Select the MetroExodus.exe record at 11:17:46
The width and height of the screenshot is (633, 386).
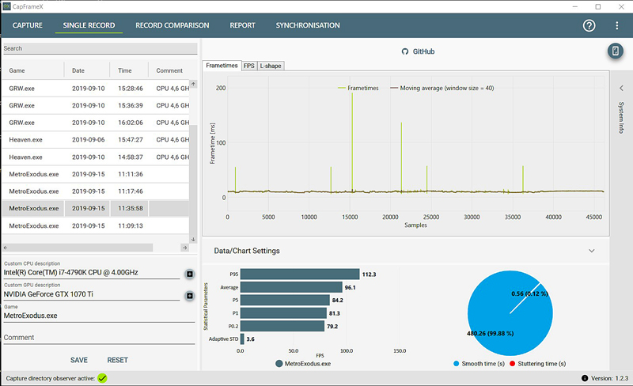tap(96, 191)
